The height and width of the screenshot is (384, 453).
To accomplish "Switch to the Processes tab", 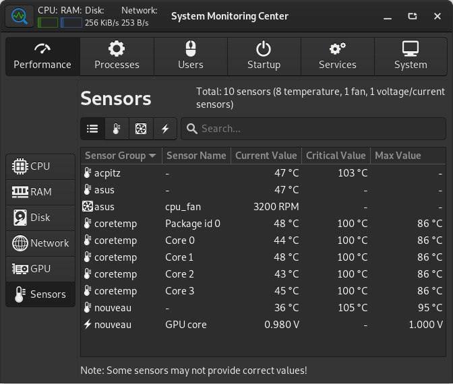I will click(117, 57).
